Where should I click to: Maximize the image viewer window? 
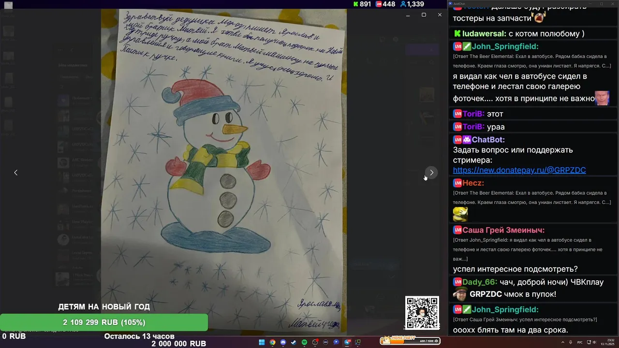pos(424,15)
